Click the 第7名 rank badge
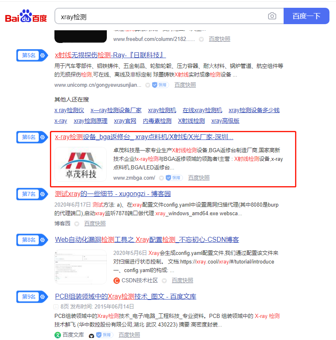 pyautogui.click(x=32, y=194)
